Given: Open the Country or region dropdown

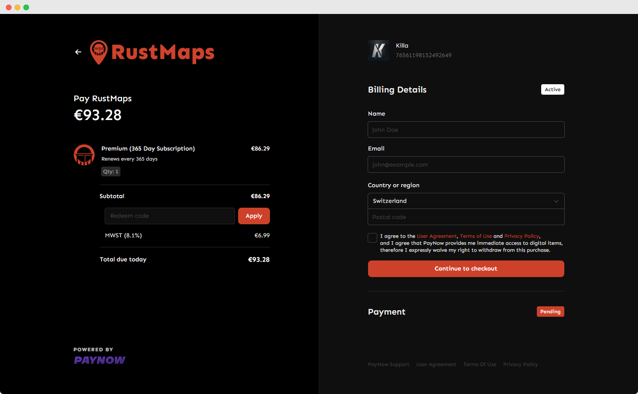Looking at the screenshot, I should click(466, 201).
